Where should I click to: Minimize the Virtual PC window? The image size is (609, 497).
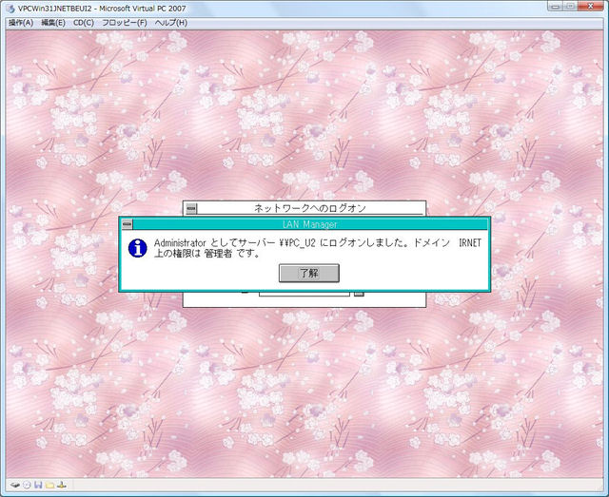click(556, 7)
